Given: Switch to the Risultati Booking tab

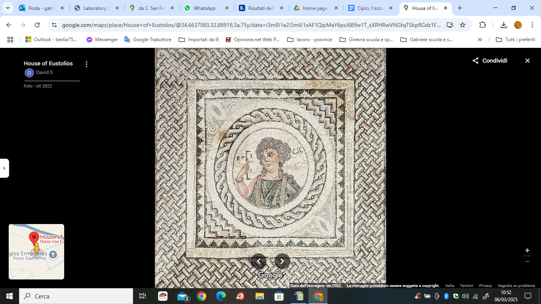Looking at the screenshot, I should [x=262, y=8].
